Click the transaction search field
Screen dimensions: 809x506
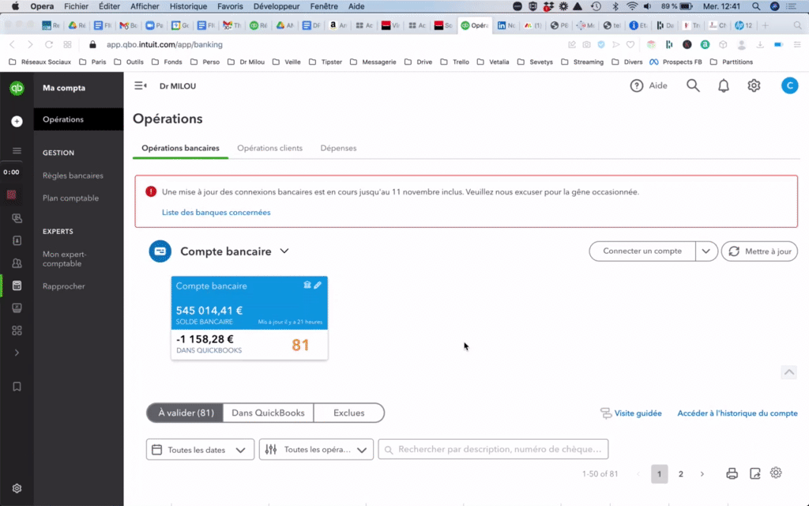494,449
